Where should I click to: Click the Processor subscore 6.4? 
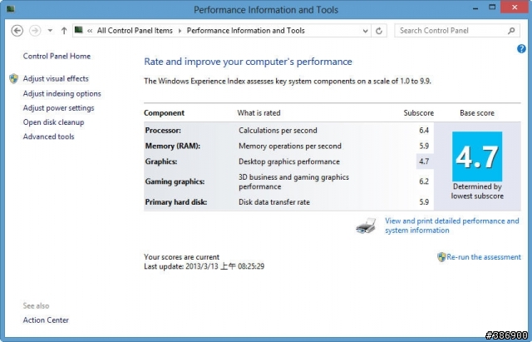[x=424, y=131]
